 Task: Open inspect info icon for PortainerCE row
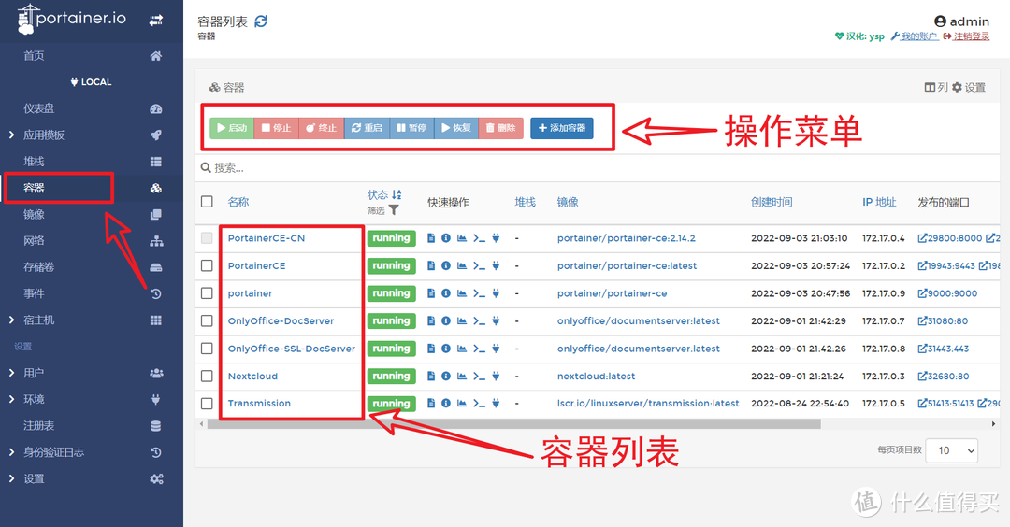(x=446, y=265)
